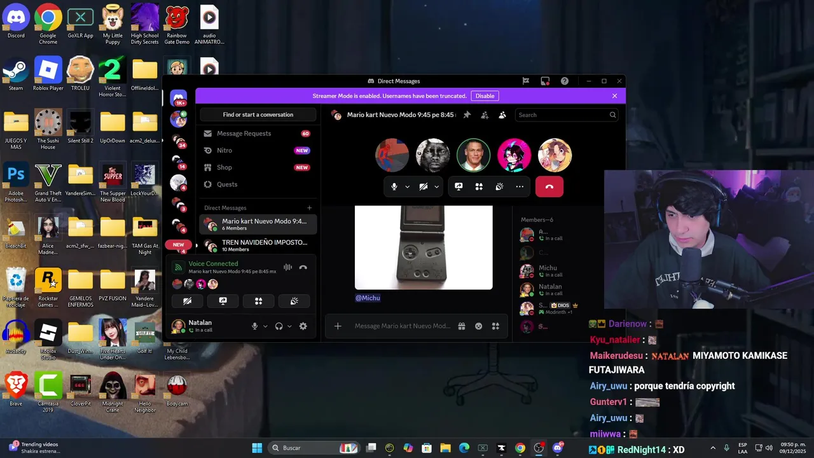Screen dimensions: 814x458
Task: Click the Discord inbox flag icon in title bar
Action: pyautogui.click(x=526, y=81)
